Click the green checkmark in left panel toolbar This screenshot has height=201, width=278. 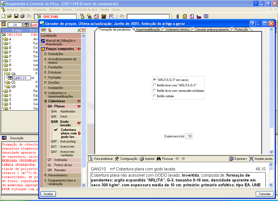click(x=79, y=30)
